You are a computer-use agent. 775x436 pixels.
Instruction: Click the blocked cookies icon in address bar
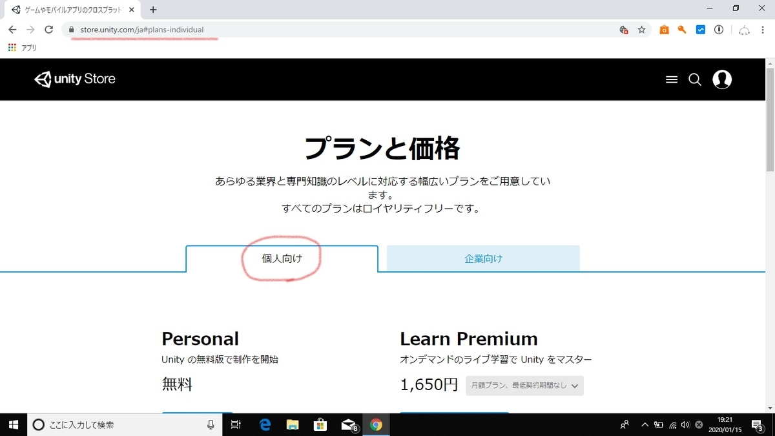(x=623, y=30)
